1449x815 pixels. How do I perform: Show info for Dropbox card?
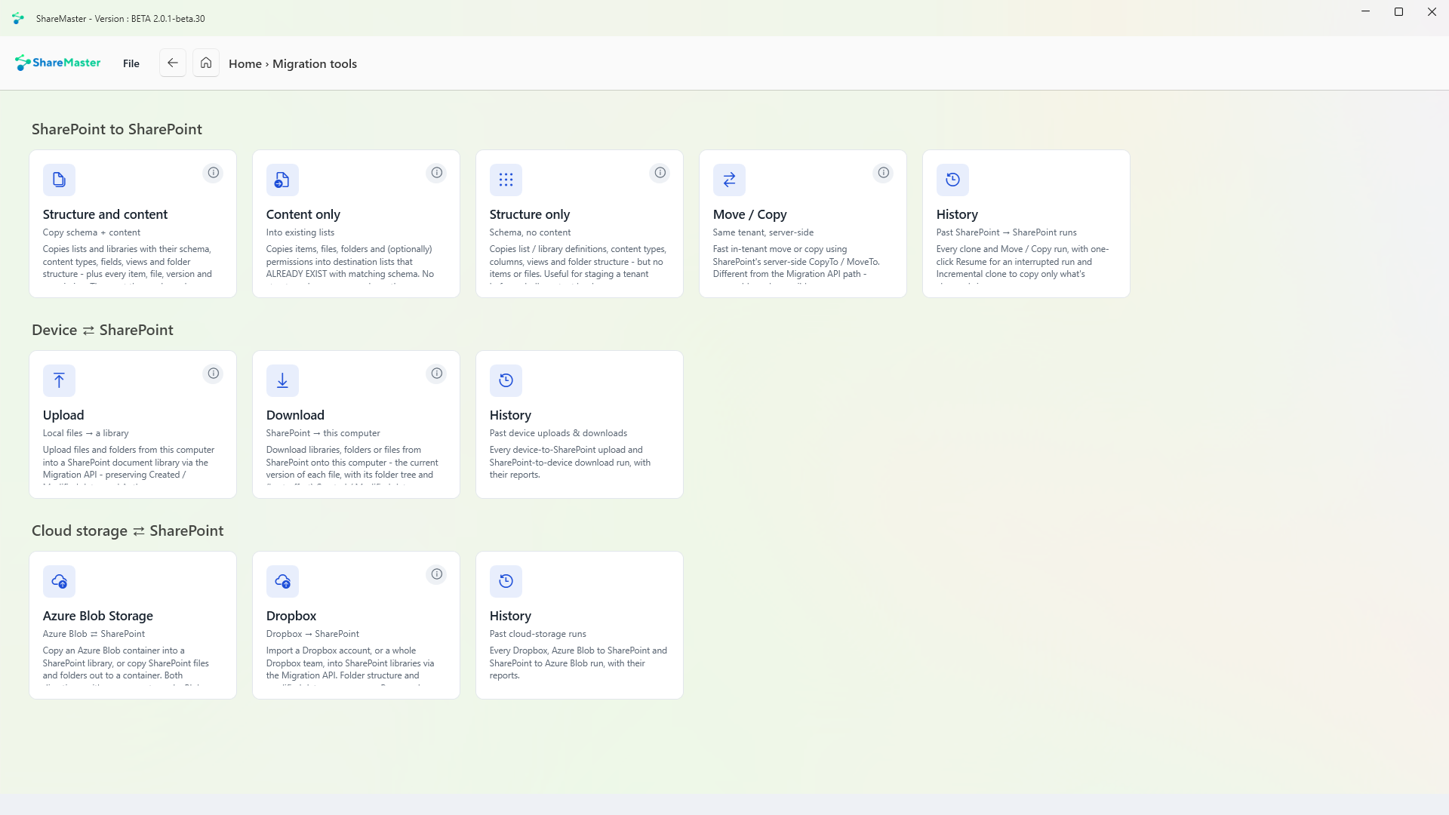click(437, 574)
